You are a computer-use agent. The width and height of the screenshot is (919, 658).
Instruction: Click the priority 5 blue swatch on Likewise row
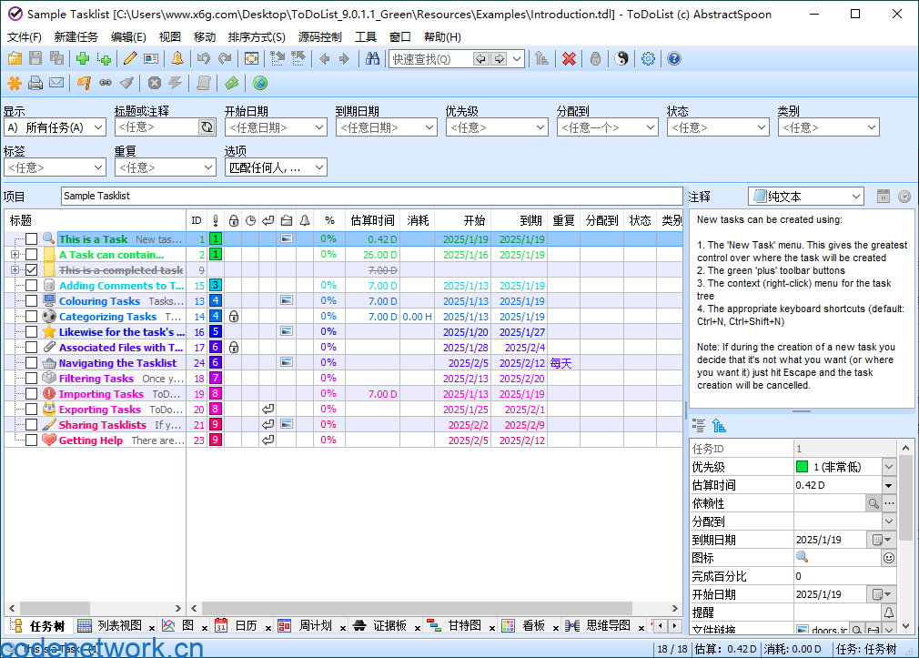(x=216, y=332)
